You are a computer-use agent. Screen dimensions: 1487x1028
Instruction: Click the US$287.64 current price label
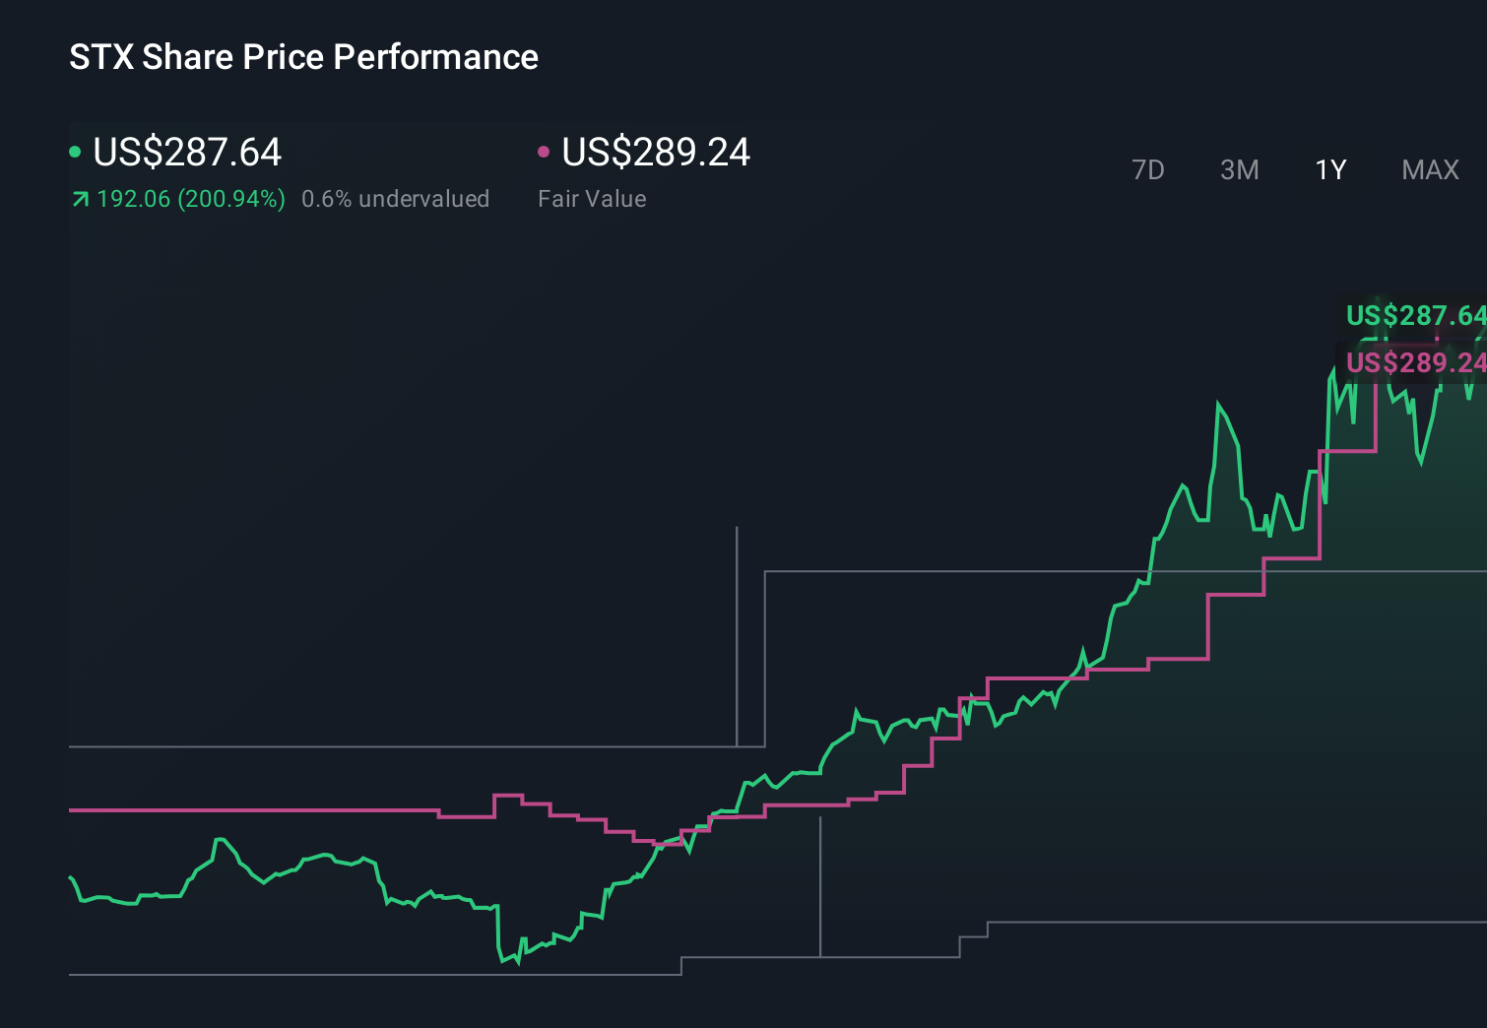(187, 153)
